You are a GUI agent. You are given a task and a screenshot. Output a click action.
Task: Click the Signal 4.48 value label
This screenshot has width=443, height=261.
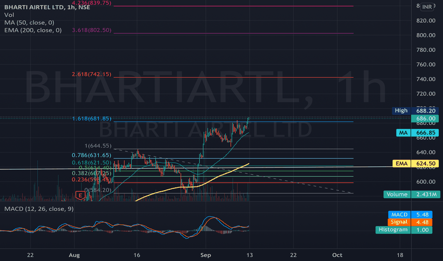pyautogui.click(x=410, y=222)
